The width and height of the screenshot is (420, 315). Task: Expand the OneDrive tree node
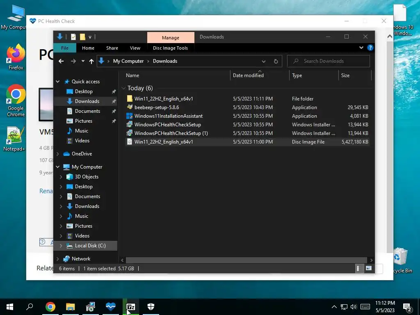[x=57, y=154]
